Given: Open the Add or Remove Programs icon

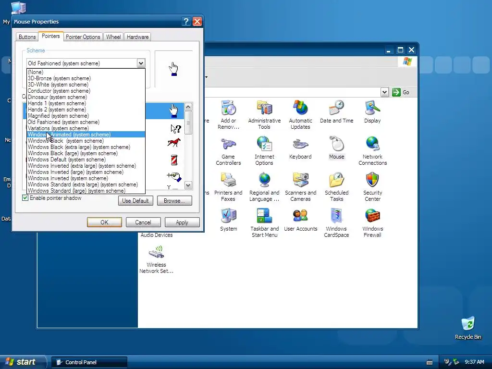Looking at the screenshot, I should click(x=228, y=114).
